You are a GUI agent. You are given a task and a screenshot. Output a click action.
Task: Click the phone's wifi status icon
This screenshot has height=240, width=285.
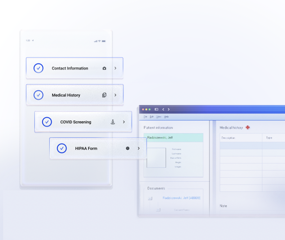(x=100, y=41)
